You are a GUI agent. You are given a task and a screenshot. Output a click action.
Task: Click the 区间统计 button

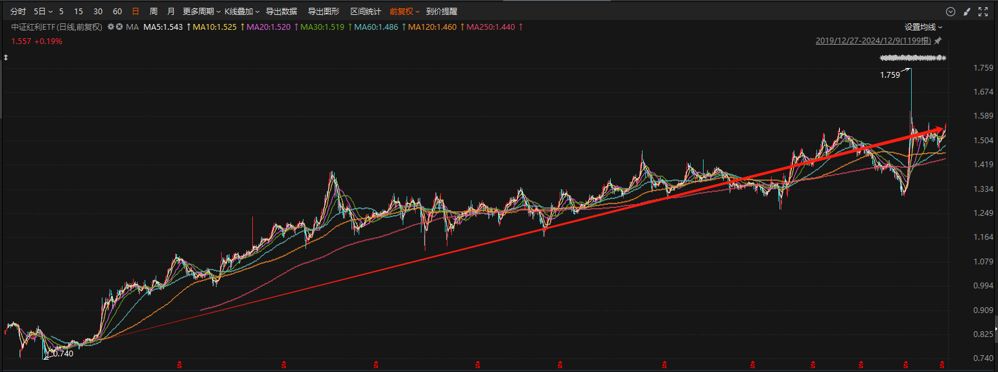[x=366, y=12]
